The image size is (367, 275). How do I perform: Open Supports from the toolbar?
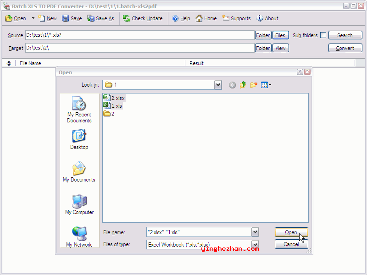pos(226,18)
